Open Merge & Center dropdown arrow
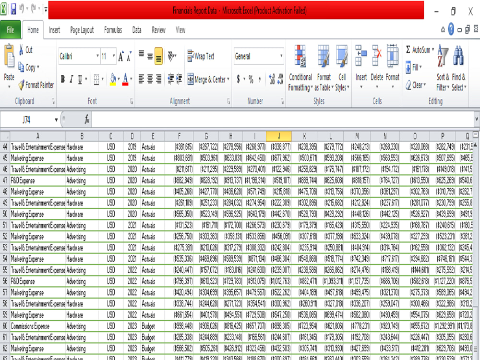480x360 pixels. [x=228, y=80]
